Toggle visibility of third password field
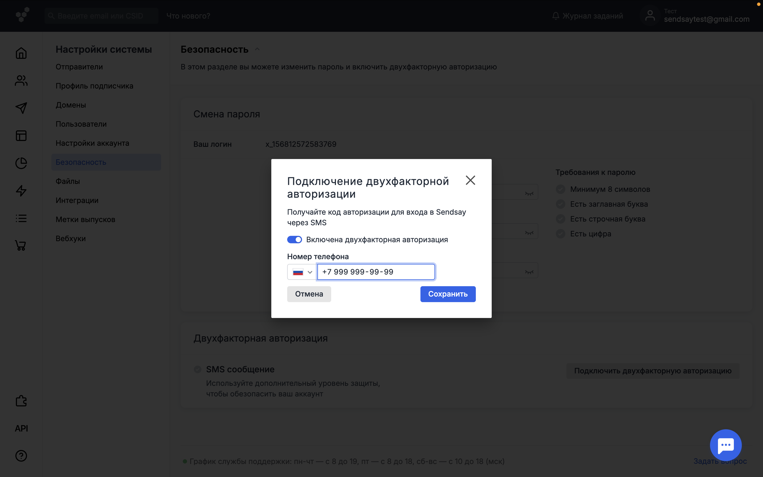763x477 pixels. click(529, 272)
